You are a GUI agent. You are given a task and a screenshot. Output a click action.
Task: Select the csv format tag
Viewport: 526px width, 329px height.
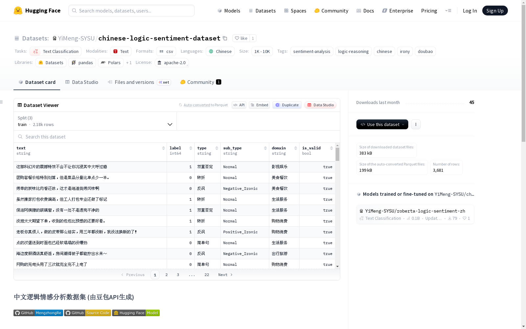click(166, 51)
